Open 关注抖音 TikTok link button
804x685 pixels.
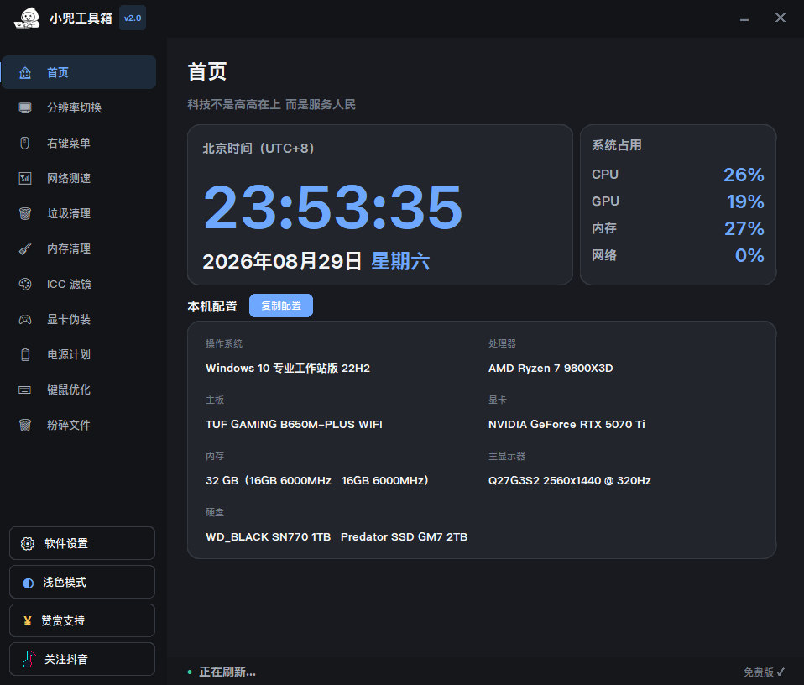(x=82, y=659)
